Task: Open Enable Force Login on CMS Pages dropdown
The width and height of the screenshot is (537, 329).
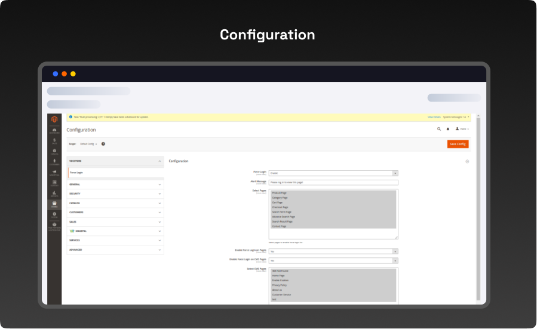Action: click(x=333, y=260)
